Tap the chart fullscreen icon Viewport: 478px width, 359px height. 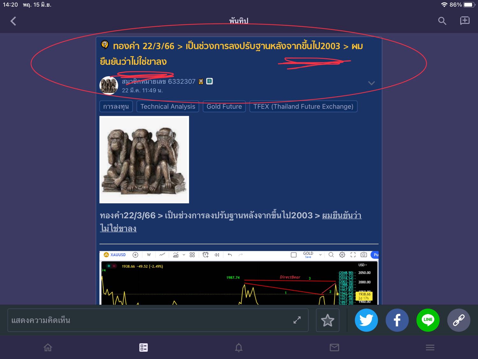[353, 255]
